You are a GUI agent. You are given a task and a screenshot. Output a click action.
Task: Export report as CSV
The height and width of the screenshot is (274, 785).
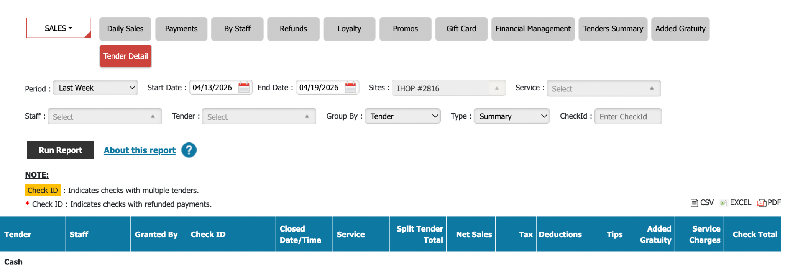(x=702, y=203)
